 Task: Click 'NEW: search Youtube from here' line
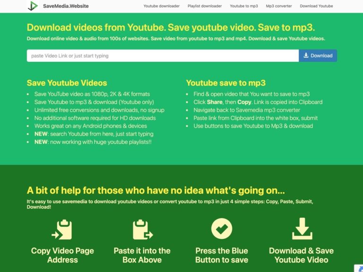pyautogui.click(x=94, y=134)
